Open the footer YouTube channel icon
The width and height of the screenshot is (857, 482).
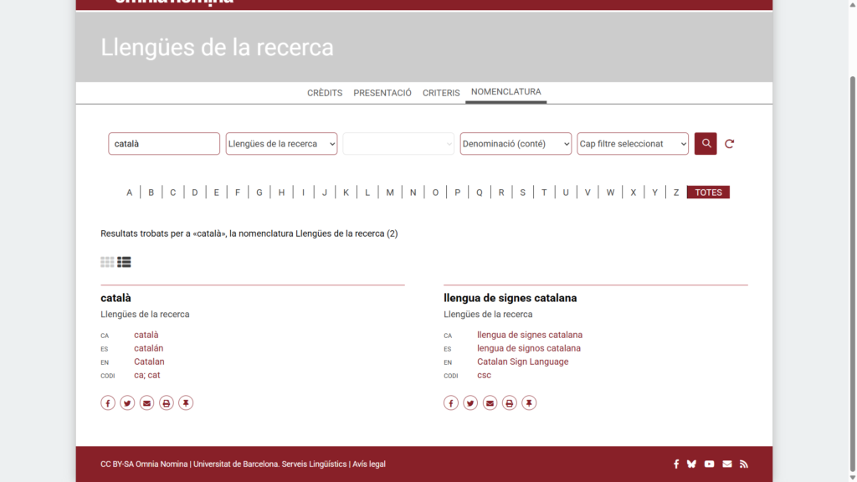[709, 464]
